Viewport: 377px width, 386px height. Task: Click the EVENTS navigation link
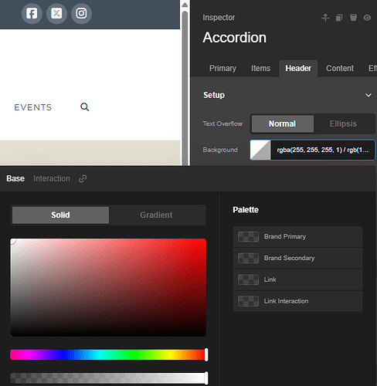point(33,107)
